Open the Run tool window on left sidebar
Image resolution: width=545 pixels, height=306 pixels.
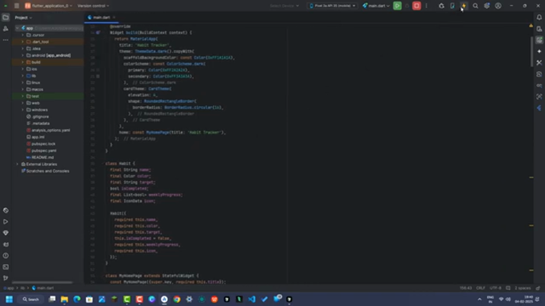click(6, 221)
